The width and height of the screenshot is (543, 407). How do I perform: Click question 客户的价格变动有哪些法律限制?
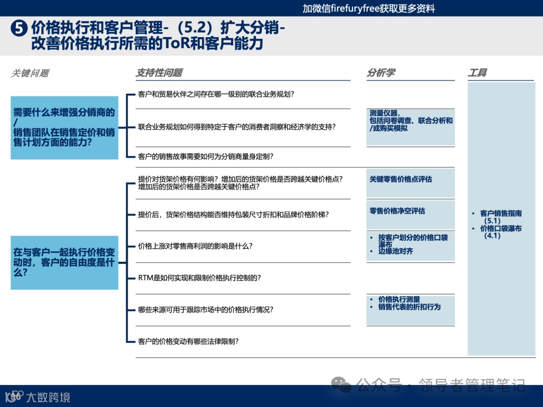189,342
